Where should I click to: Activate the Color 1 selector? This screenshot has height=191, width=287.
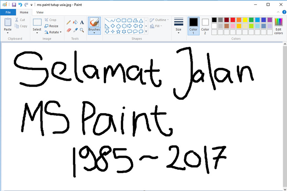[x=194, y=26]
